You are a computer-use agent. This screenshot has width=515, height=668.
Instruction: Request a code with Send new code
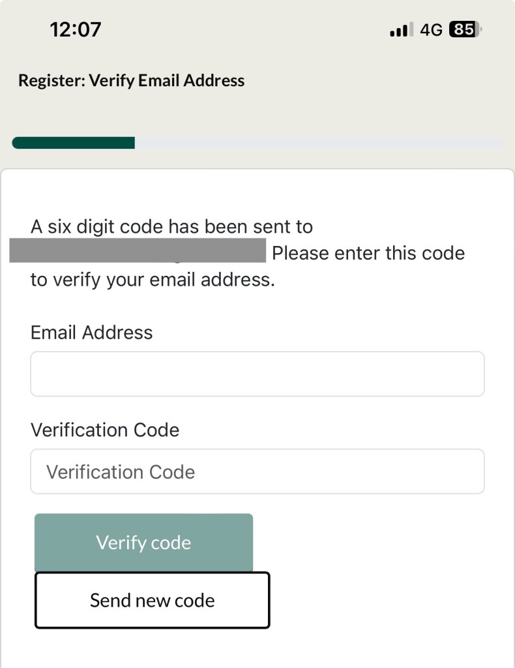[152, 600]
